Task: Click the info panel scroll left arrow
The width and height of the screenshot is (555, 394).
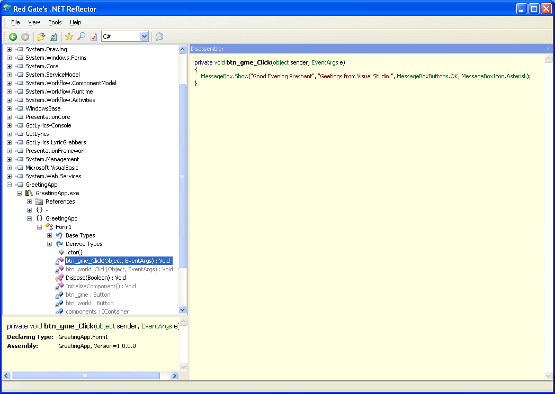Action: 6,375
